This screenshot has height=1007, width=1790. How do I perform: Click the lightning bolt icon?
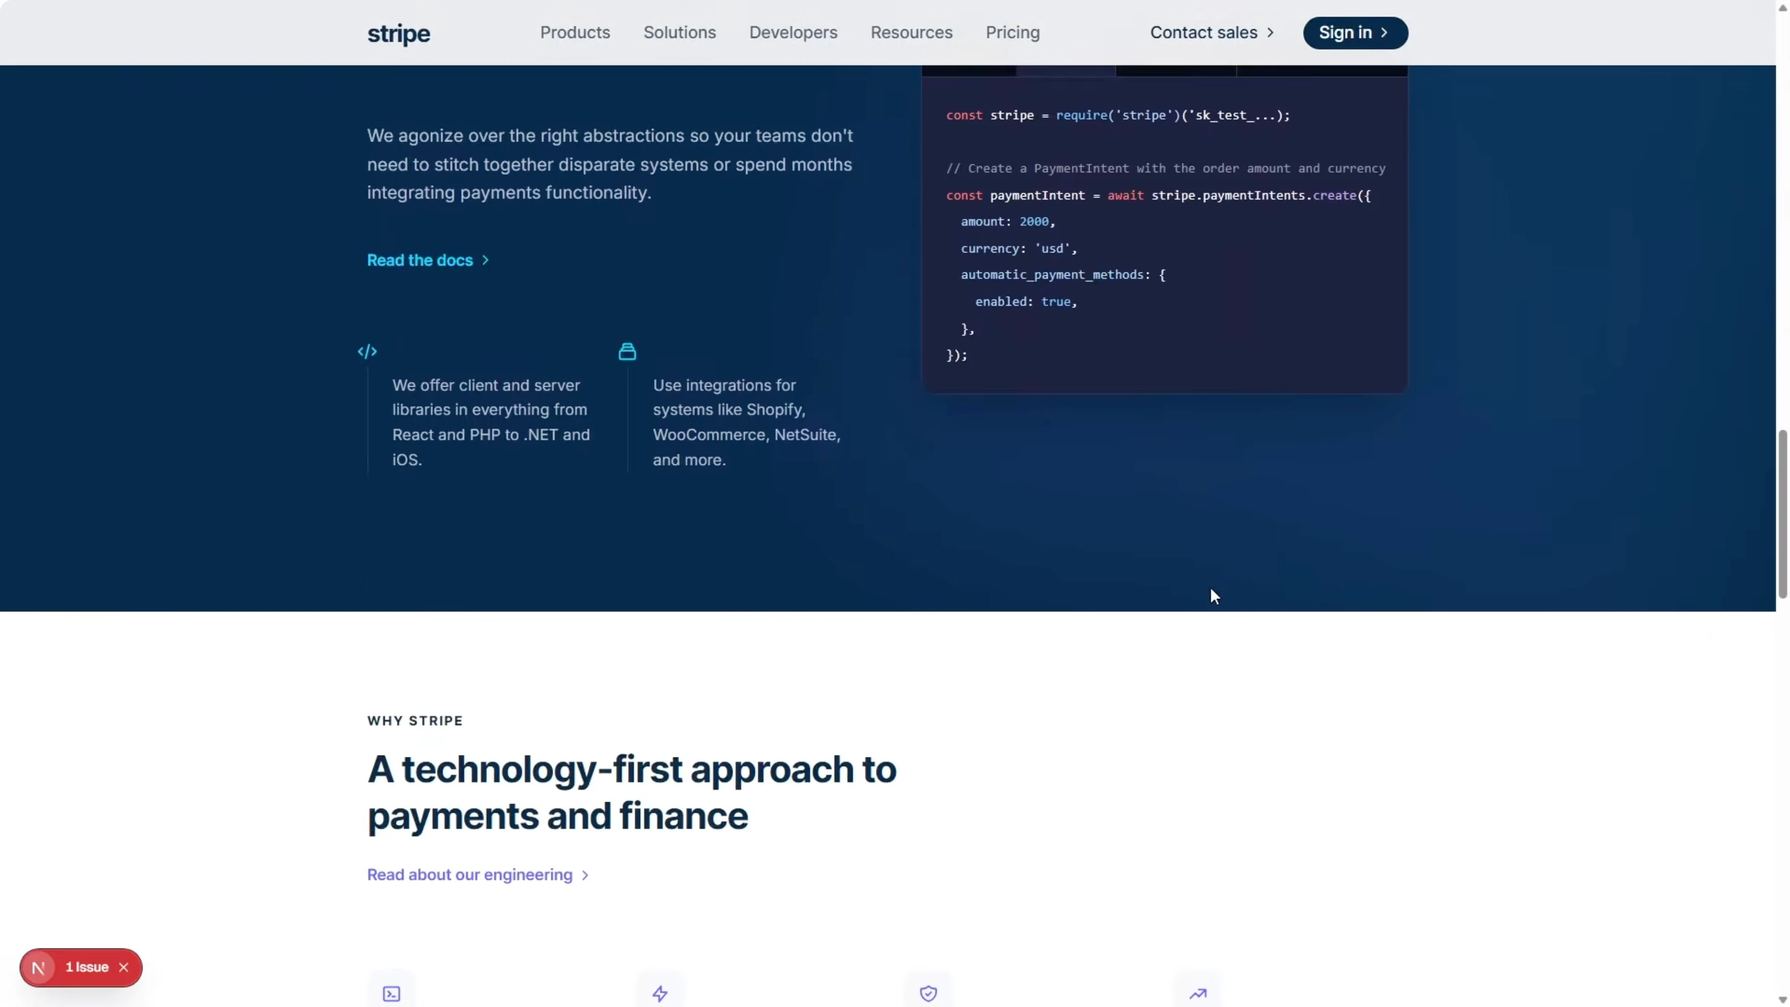click(660, 993)
